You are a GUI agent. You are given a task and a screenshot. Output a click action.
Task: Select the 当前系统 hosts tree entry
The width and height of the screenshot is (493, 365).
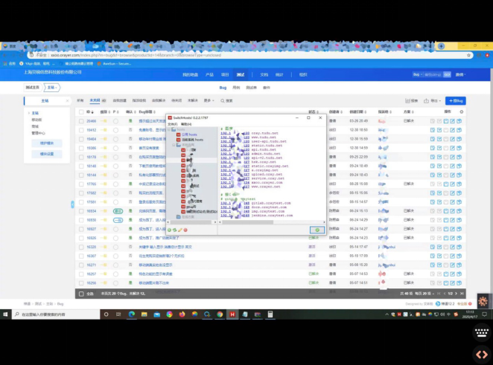193,140
